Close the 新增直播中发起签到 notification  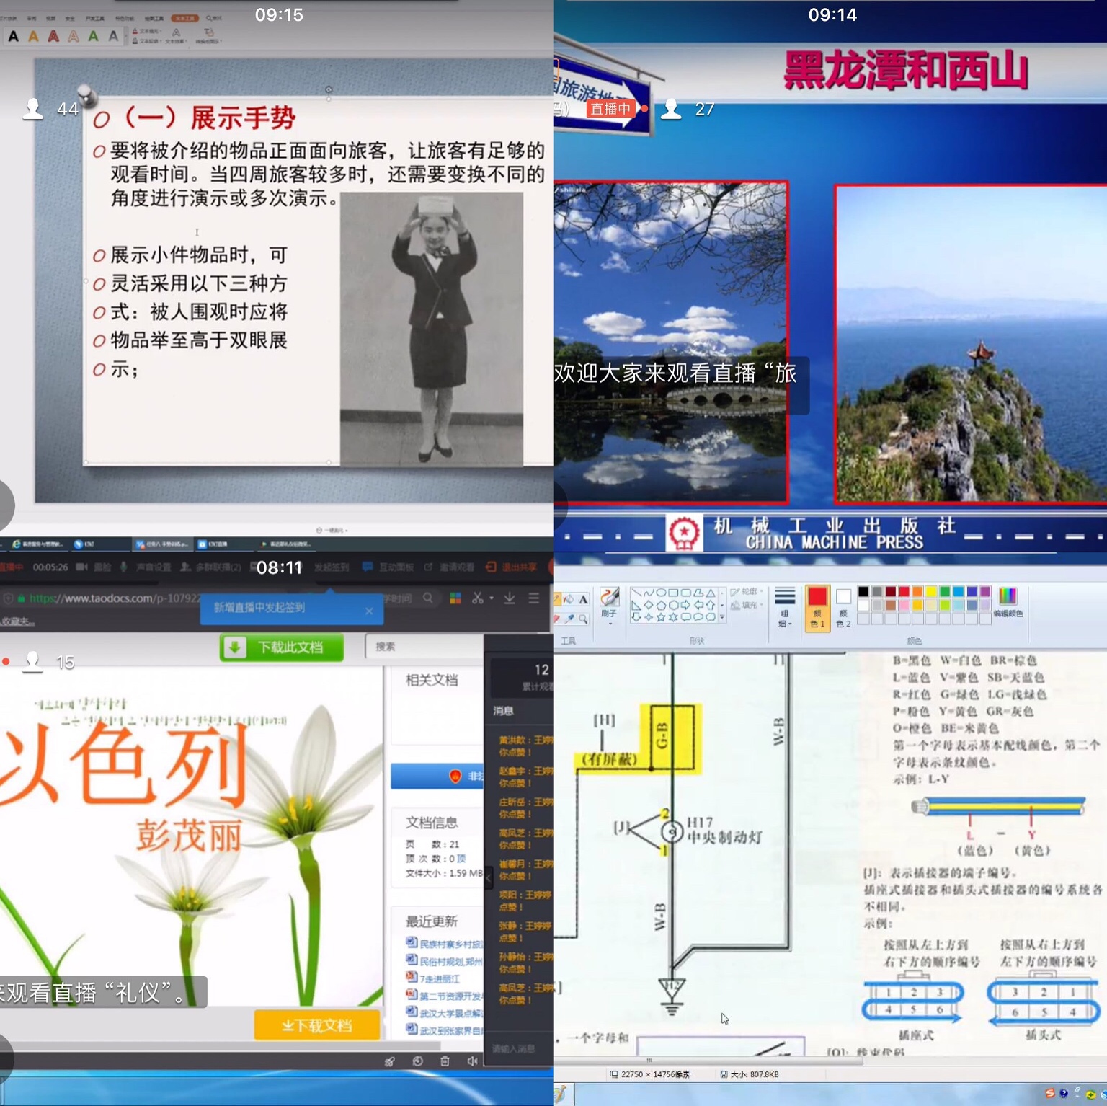pyautogui.click(x=369, y=611)
